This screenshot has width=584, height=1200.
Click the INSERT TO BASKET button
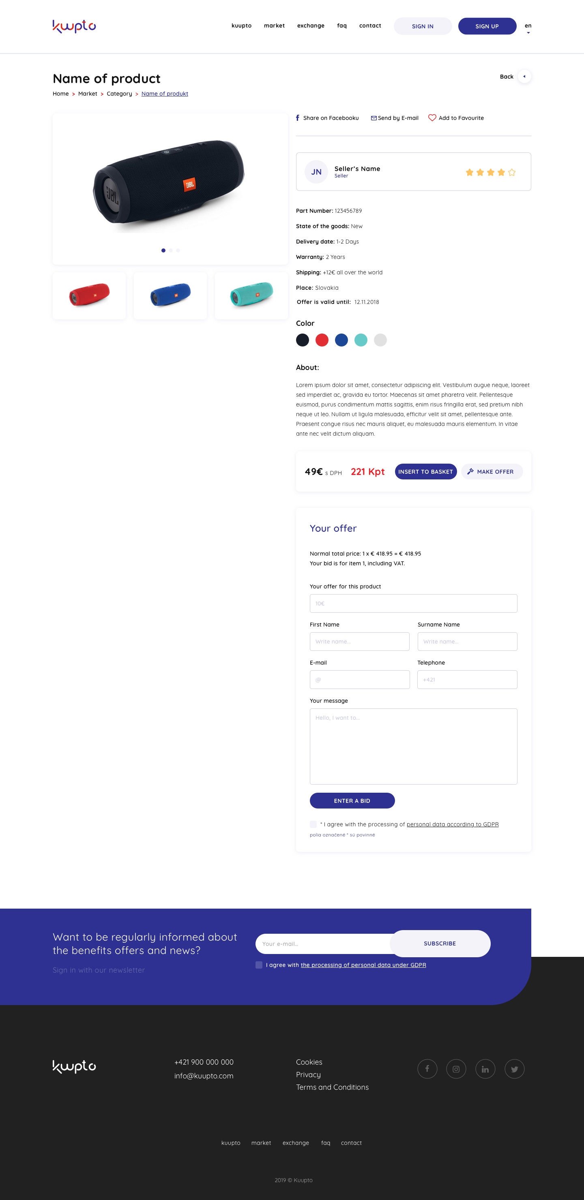(425, 471)
